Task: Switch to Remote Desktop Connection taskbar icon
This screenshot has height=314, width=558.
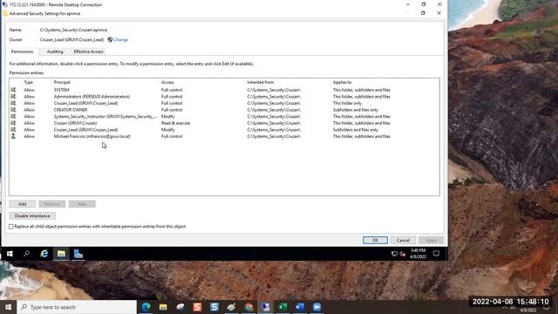Action: click(x=265, y=307)
